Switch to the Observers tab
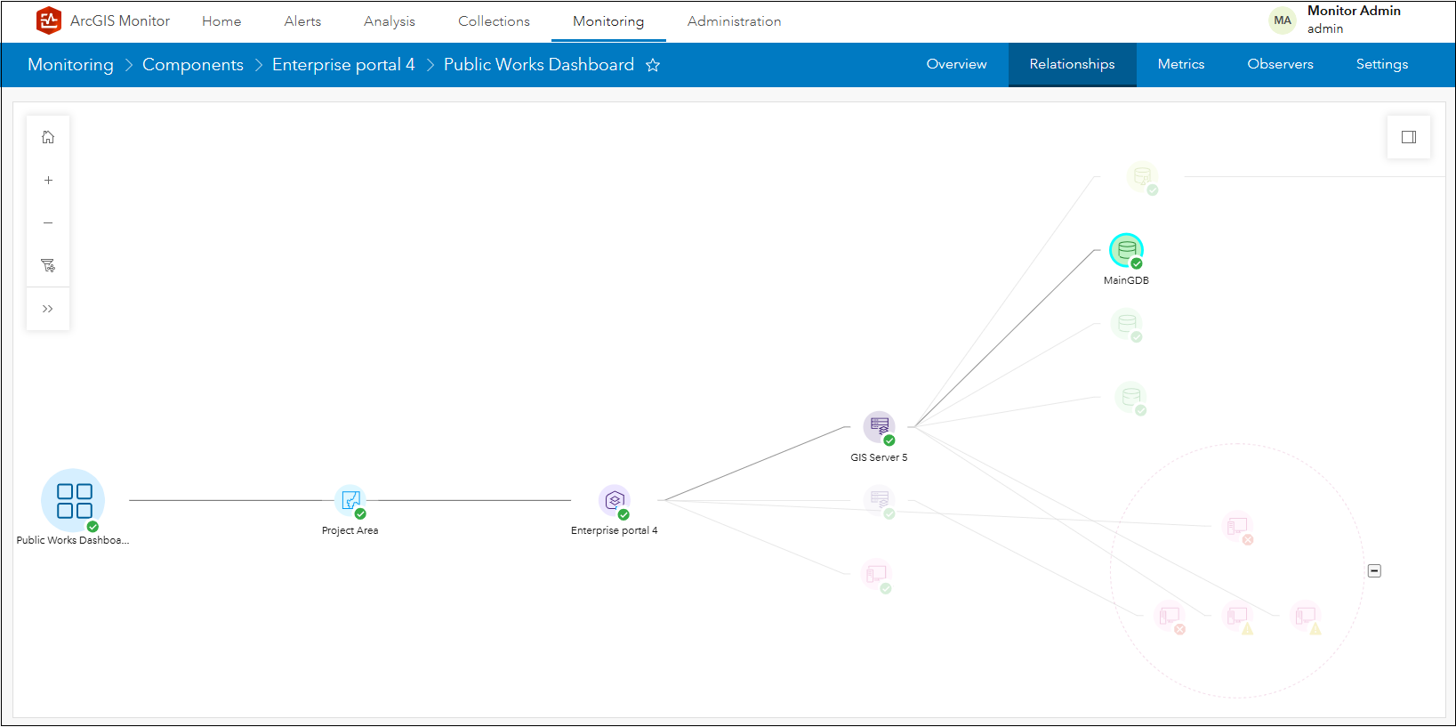This screenshot has height=727, width=1456. pos(1280,64)
